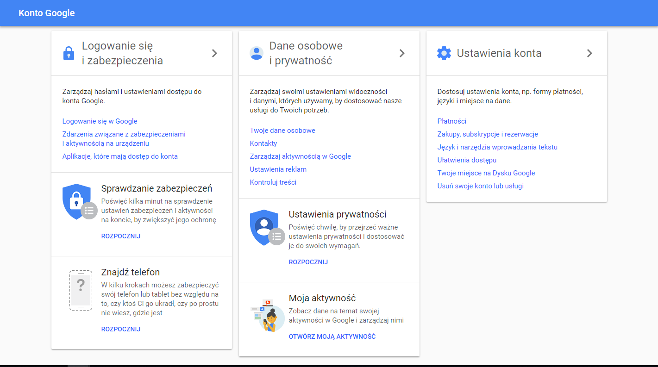The height and width of the screenshot is (367, 658).
Task: Open the Ustawienia reklam link
Action: click(278, 169)
